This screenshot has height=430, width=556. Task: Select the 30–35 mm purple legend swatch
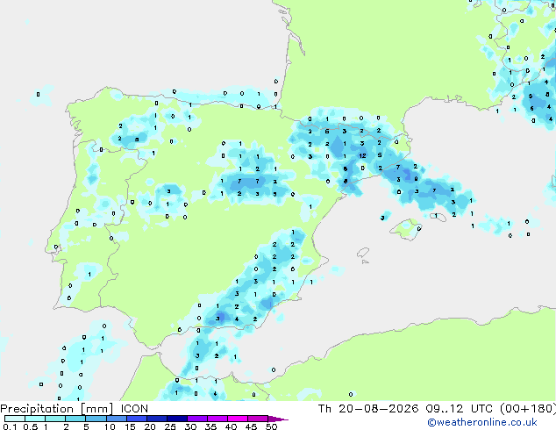(196, 419)
